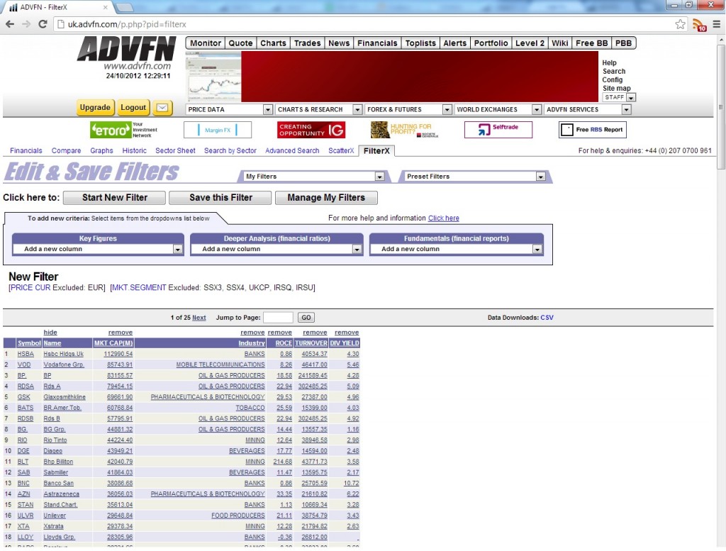Select the FilterX tab
Screen dimensions: 726x551
click(376, 150)
